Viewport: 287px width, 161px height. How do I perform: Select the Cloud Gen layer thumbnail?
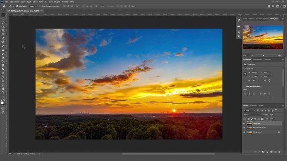(x=249, y=123)
